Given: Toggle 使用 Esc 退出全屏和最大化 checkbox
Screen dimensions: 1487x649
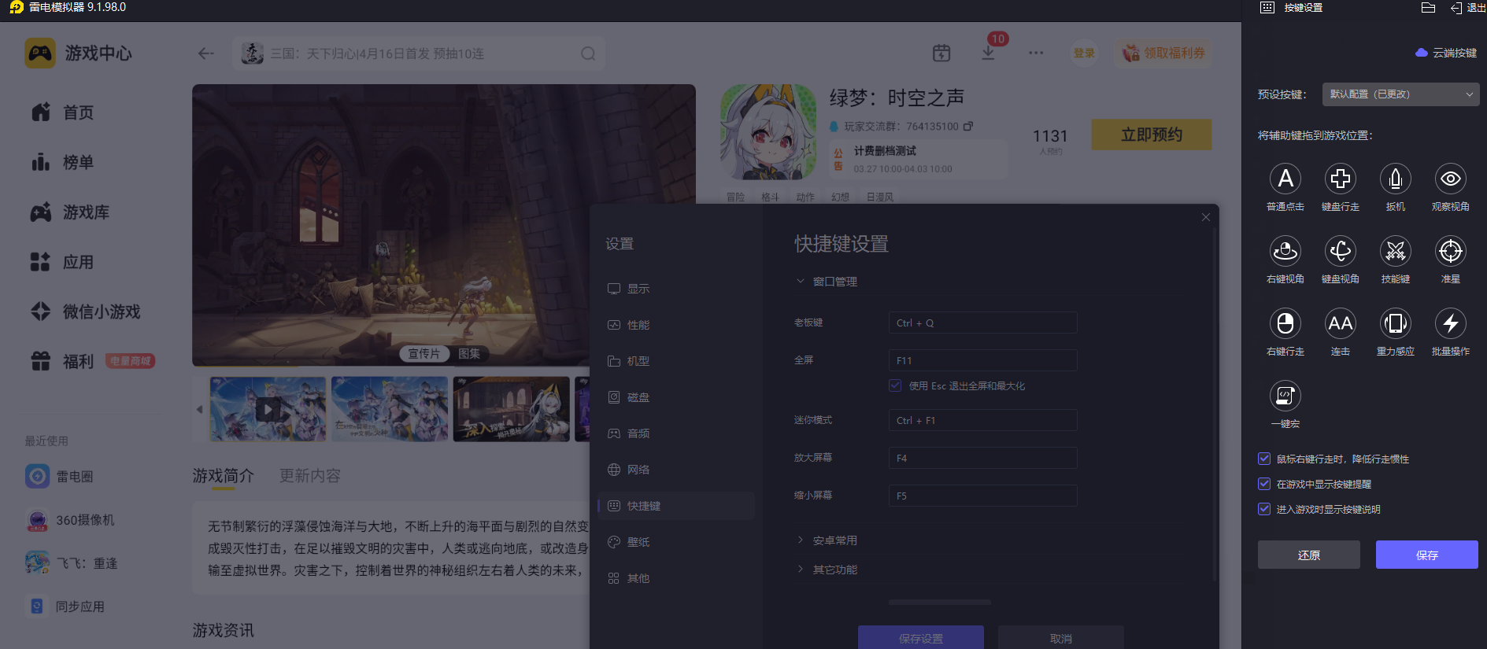Looking at the screenshot, I should (x=895, y=385).
